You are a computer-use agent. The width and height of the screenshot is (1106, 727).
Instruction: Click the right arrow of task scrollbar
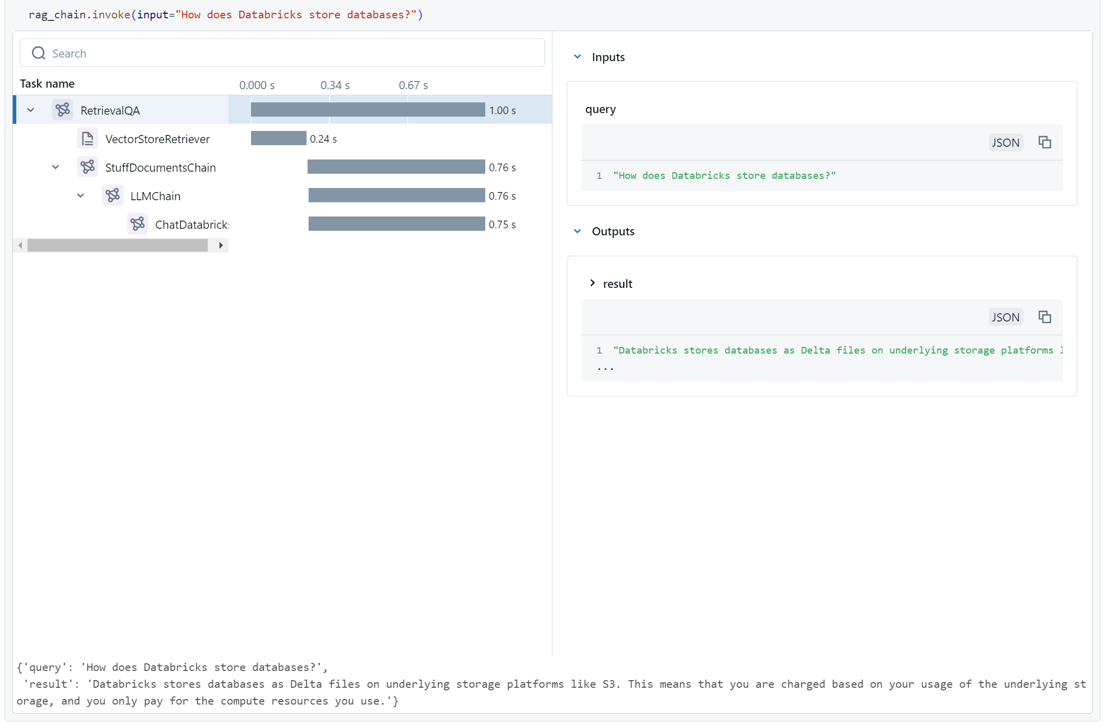(x=221, y=246)
